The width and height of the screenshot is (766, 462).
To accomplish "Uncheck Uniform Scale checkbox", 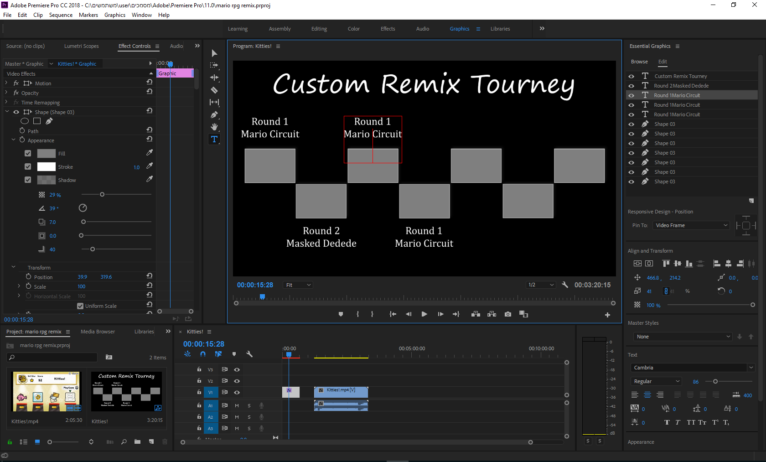I will click(x=80, y=306).
